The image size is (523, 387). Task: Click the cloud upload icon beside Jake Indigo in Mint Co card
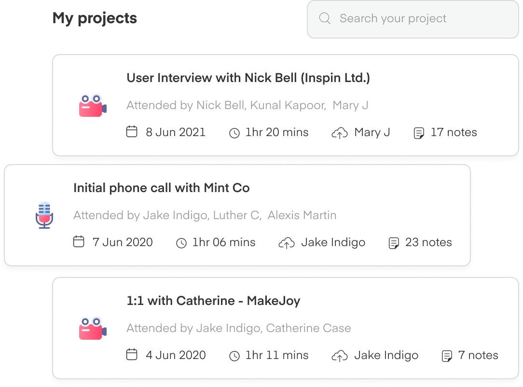click(287, 243)
